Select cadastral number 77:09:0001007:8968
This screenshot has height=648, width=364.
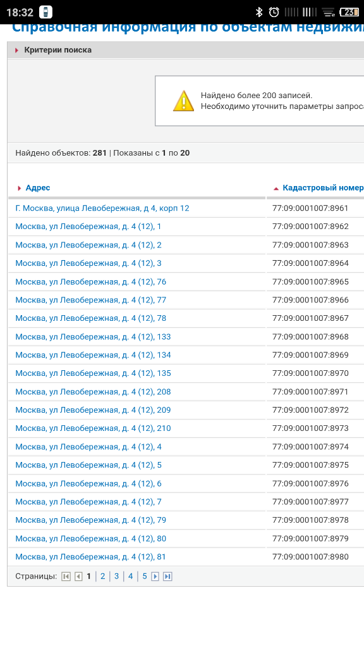(310, 337)
